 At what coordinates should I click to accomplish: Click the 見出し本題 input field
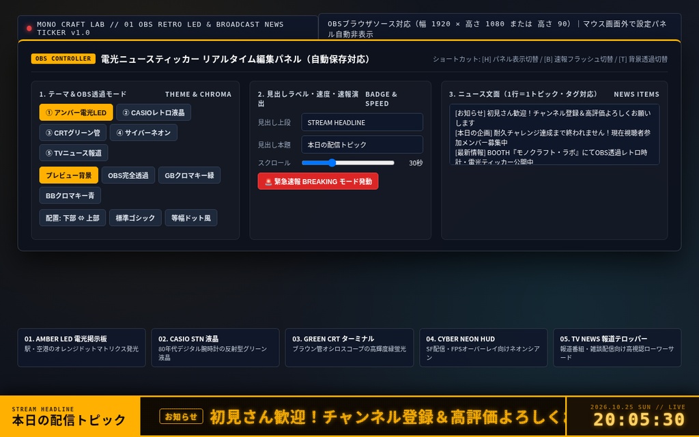coord(362,145)
